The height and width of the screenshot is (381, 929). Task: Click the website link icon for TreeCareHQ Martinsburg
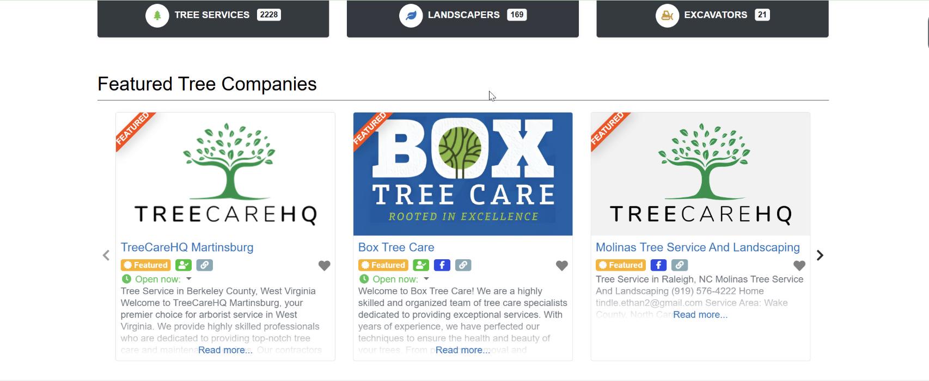tap(204, 265)
